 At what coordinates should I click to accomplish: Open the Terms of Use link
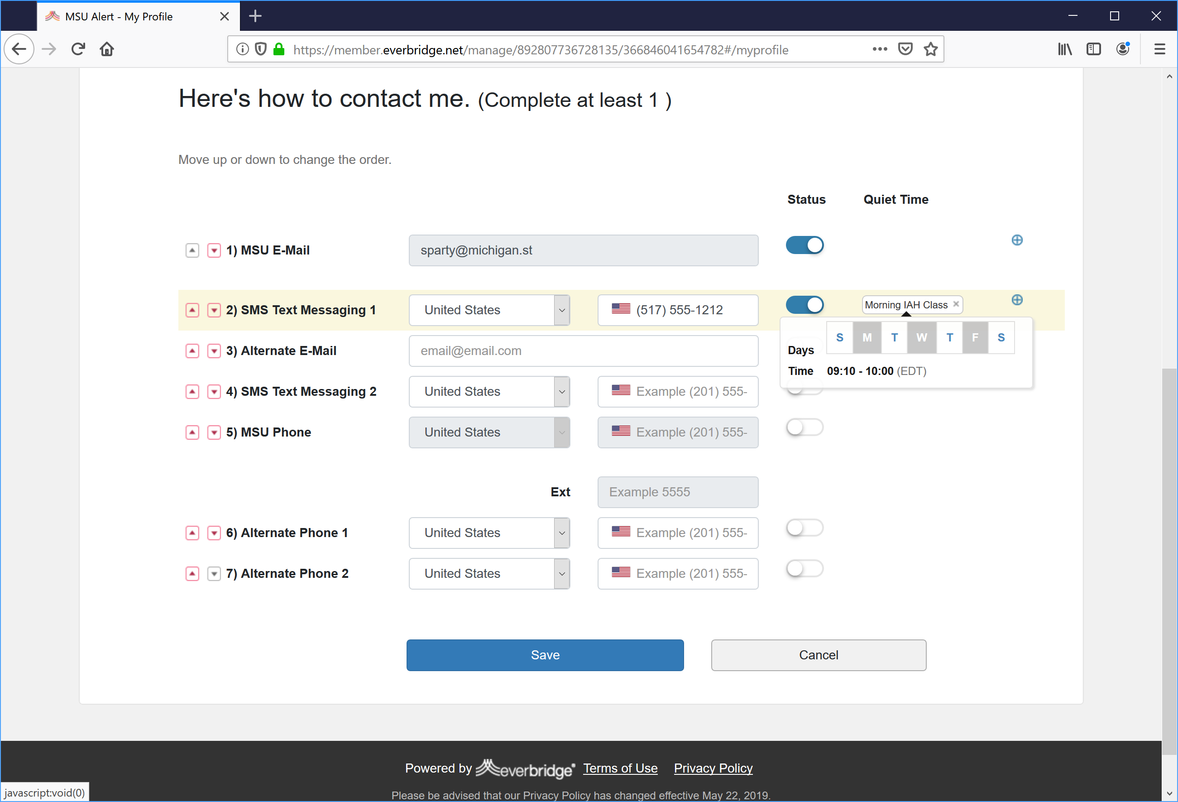coord(620,768)
